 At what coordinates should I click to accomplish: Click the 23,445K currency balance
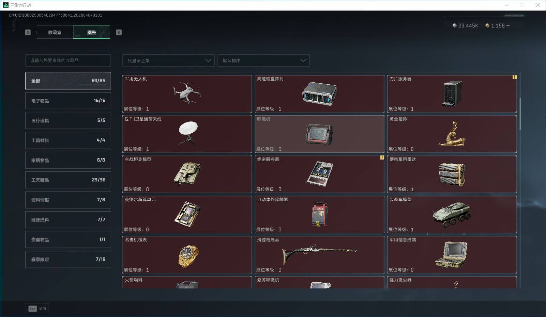[465, 26]
